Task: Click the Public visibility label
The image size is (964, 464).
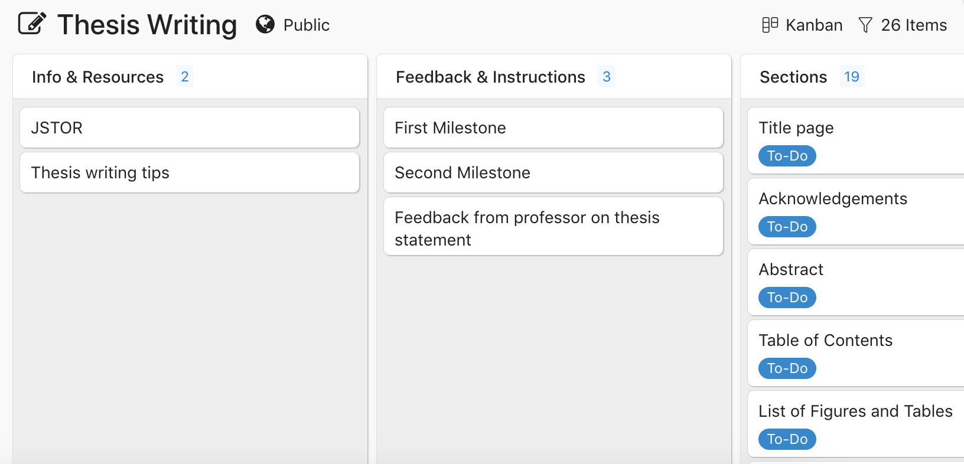Action: pos(307,25)
